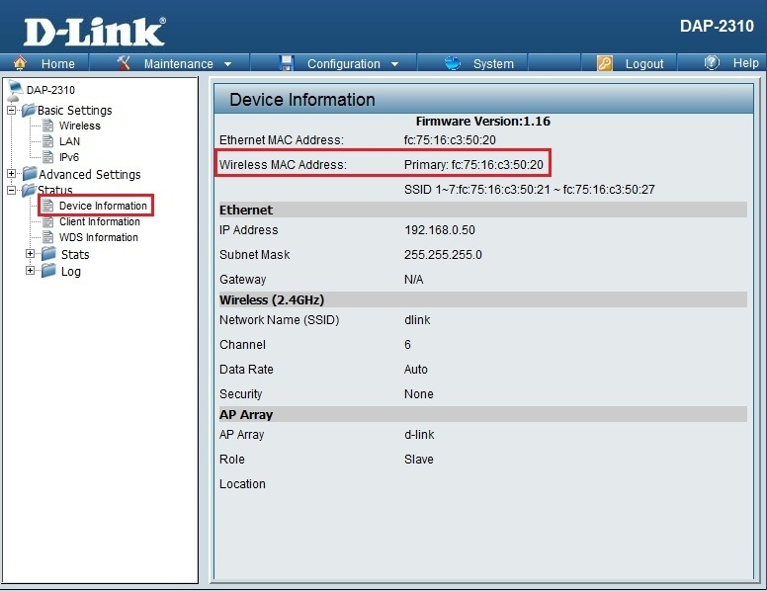Open the Maintenance dropdown arrow
This screenshot has width=767, height=592.
[x=228, y=64]
